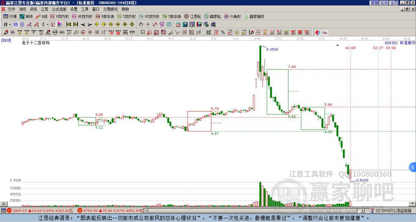416x222 pixels.
Task: Expand the candlestick style dropdown arrow
Action: tap(48, 24)
